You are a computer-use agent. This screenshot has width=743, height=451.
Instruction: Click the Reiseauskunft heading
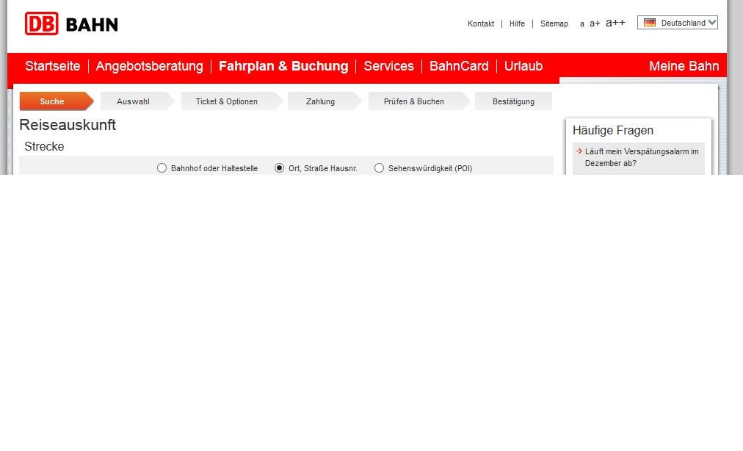pyautogui.click(x=68, y=125)
